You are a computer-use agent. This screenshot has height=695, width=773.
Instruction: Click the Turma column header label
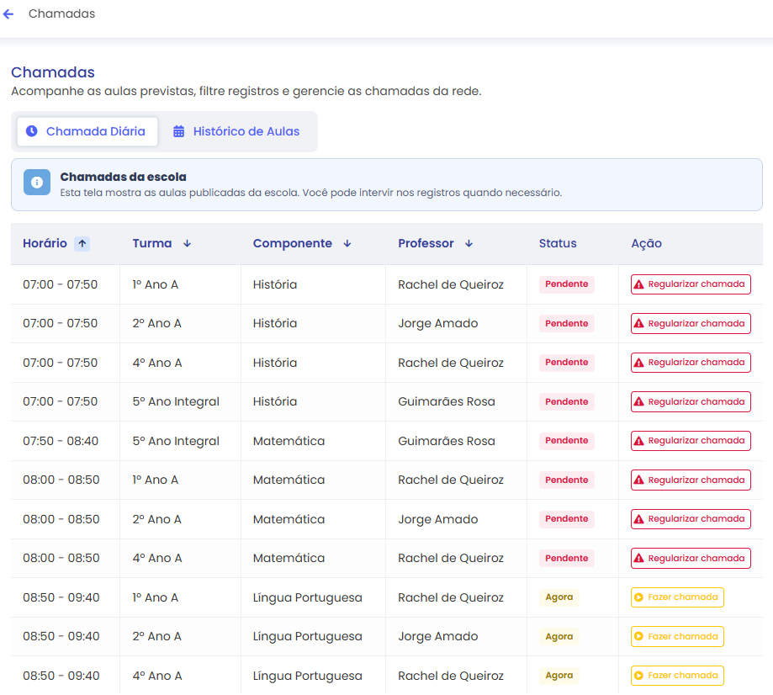click(152, 243)
